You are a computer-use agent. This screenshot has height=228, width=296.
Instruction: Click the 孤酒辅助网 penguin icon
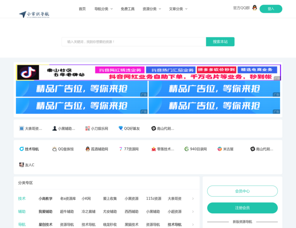pyautogui.click(x=87, y=149)
